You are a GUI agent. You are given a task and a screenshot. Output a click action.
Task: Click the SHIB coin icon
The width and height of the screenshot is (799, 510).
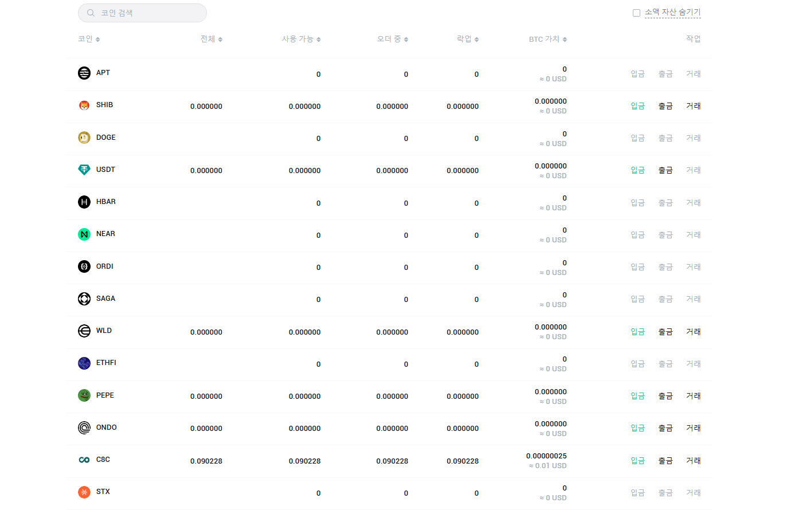(84, 105)
